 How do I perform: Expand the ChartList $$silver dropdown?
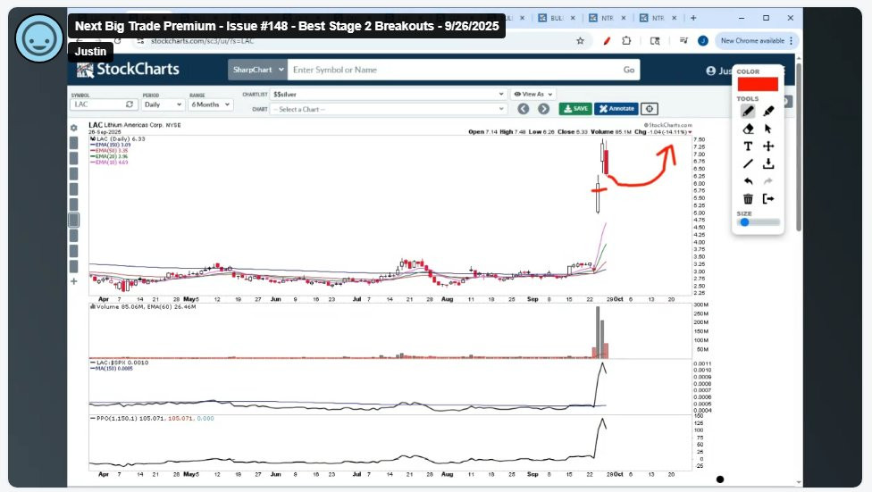[x=388, y=95]
